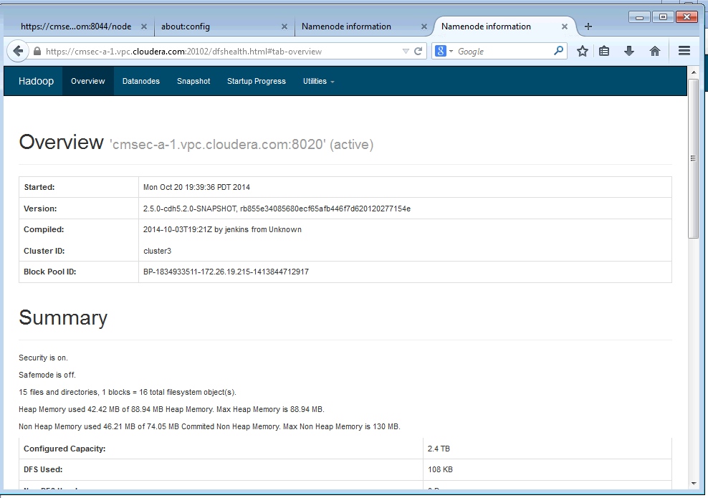The height and width of the screenshot is (498, 708).
Task: Show bookmarks list icon
Action: [604, 51]
